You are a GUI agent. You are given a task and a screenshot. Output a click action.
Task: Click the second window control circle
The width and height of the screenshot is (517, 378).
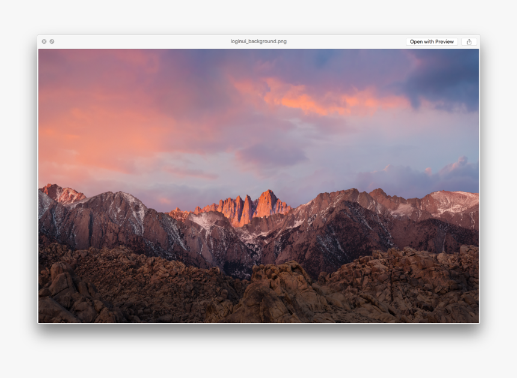[x=52, y=41]
